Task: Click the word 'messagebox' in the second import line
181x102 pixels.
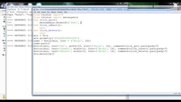Action: [70, 18]
